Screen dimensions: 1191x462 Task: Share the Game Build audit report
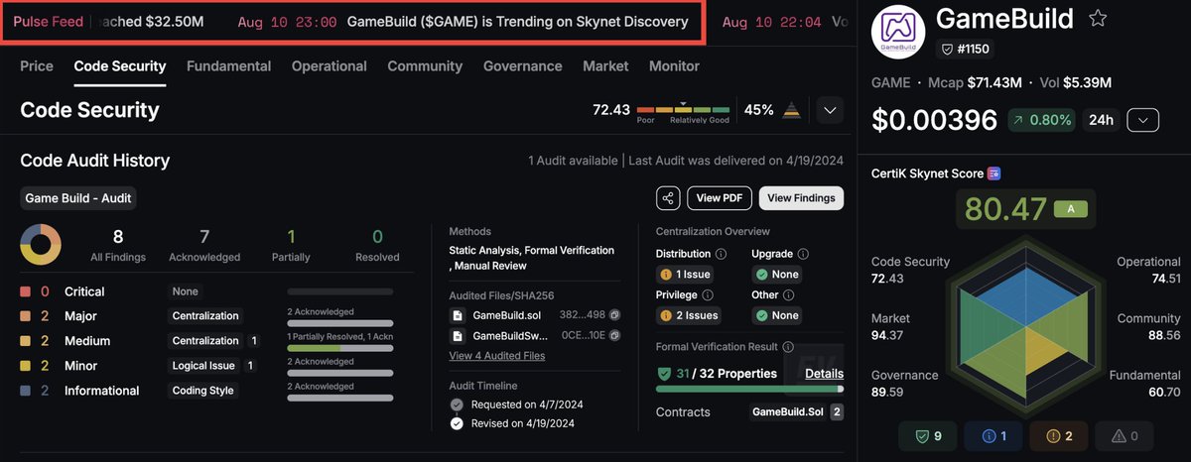pyautogui.click(x=668, y=197)
